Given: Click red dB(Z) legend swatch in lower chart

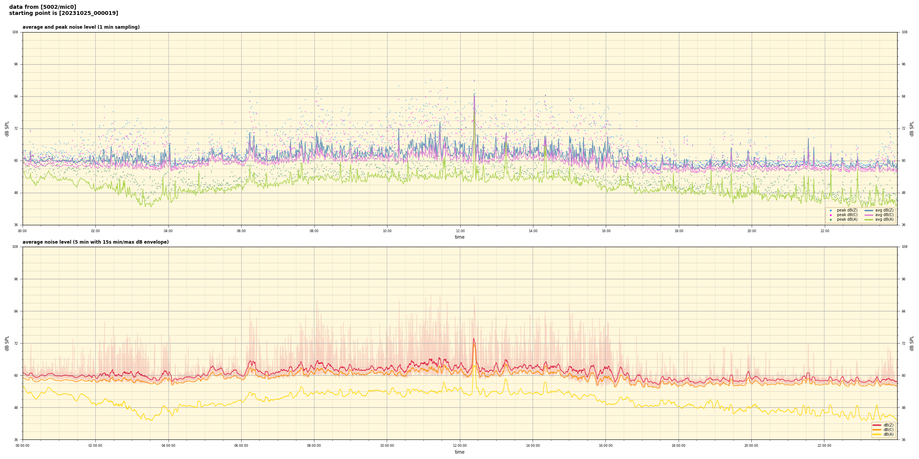Looking at the screenshot, I should (876, 425).
